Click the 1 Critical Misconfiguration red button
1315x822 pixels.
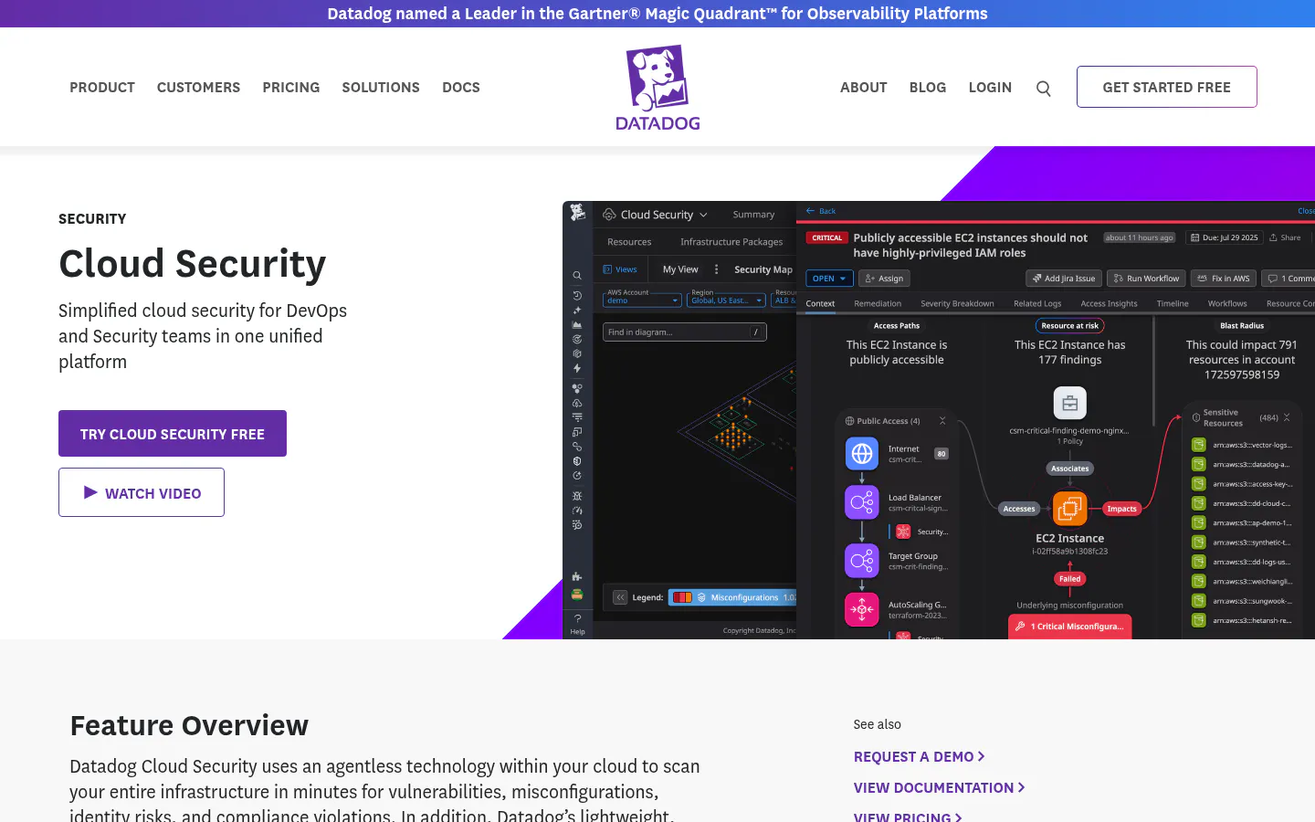coord(1070,627)
